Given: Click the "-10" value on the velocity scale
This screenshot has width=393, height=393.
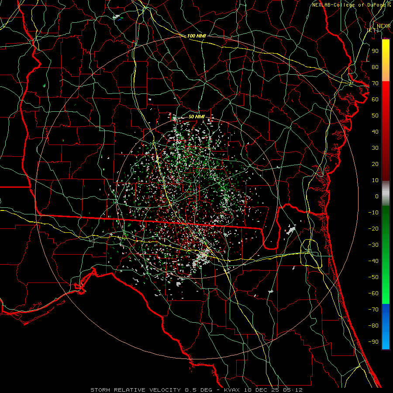Looking at the screenshot, I should [373, 213].
